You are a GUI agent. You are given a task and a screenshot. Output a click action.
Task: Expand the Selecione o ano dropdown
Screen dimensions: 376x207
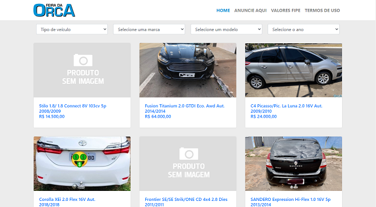click(x=304, y=29)
